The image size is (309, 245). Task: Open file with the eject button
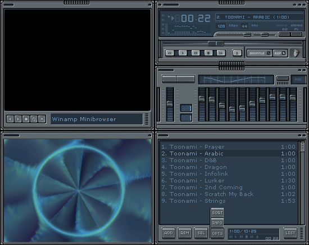click(237, 53)
